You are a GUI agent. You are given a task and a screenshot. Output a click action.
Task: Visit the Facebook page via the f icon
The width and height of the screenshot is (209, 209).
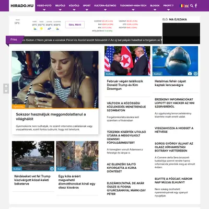[x=196, y=6]
